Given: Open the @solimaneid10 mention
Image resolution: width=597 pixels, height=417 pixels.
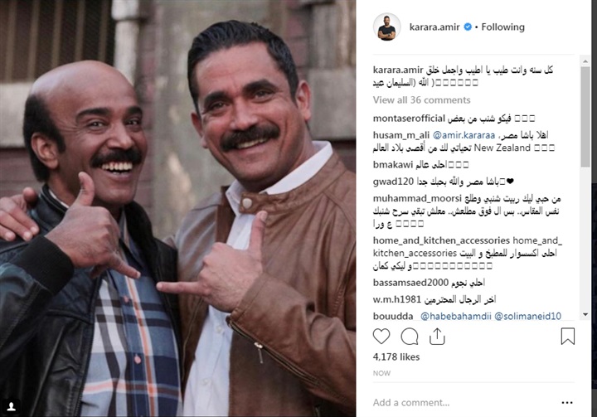Looking at the screenshot, I should point(527,316).
